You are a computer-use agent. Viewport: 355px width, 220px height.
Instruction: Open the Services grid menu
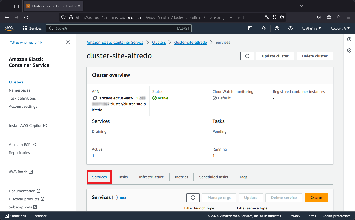32,28
